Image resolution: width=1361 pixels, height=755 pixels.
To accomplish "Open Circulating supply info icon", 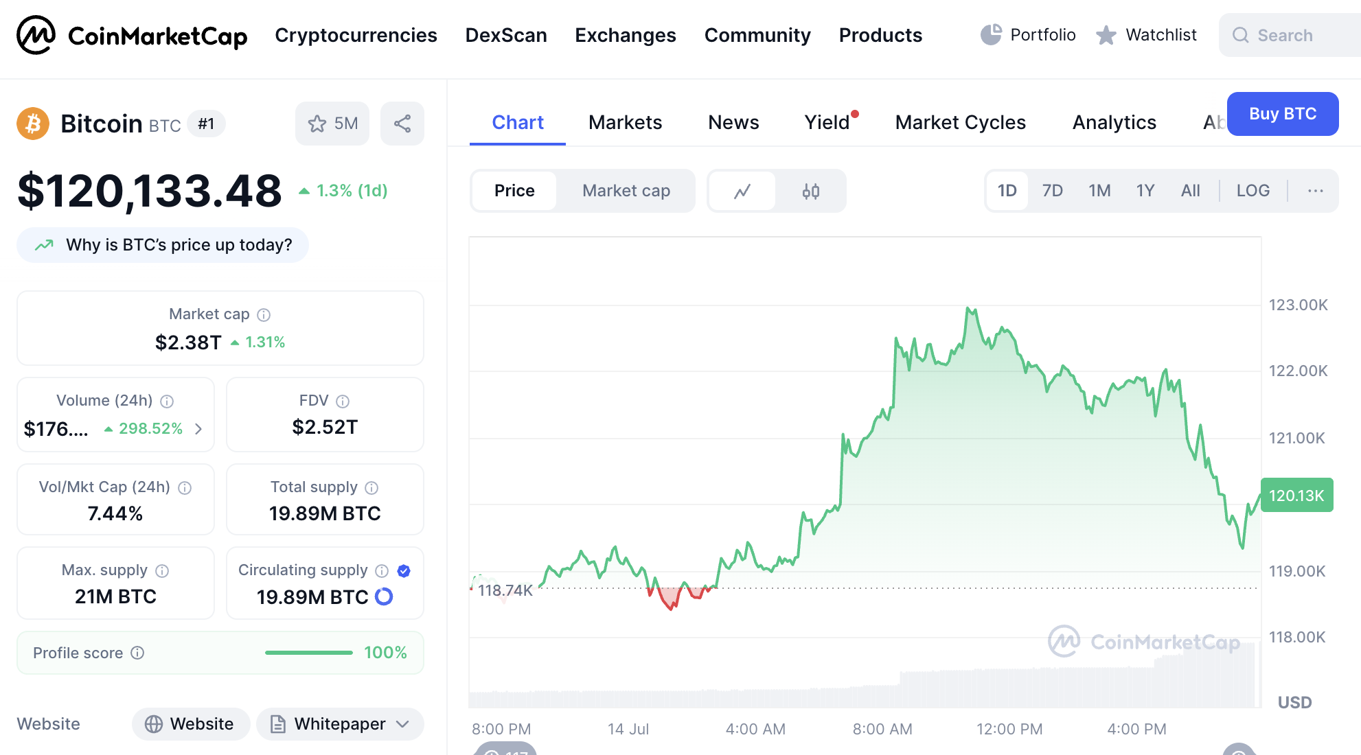I will click(x=382, y=570).
